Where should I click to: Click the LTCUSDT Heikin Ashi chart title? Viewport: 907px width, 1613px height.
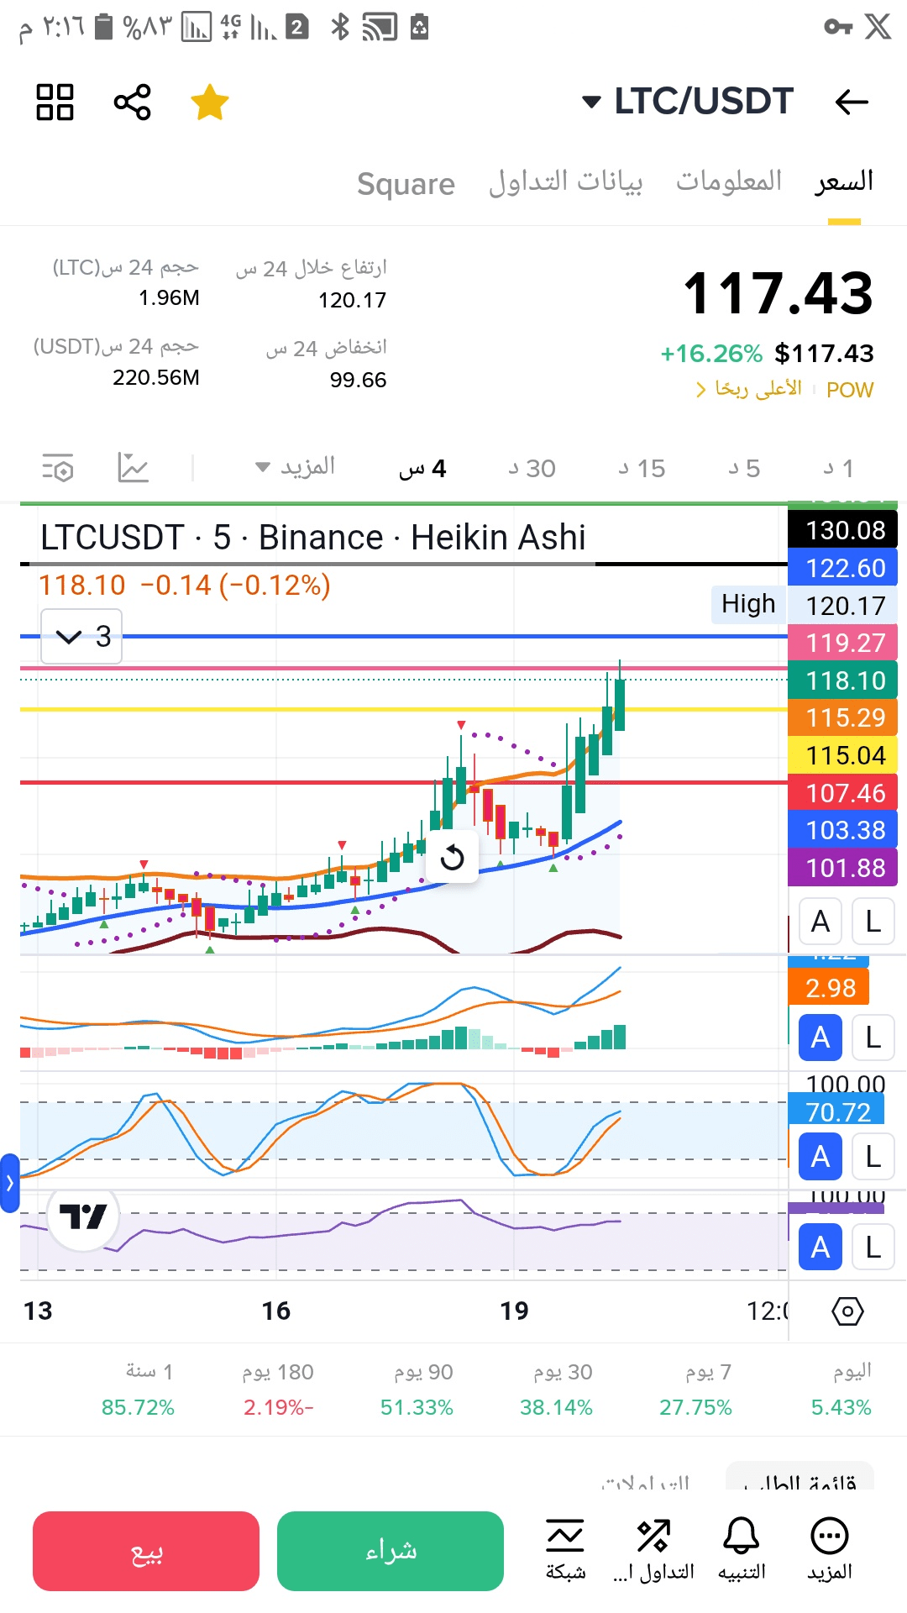[x=313, y=537]
